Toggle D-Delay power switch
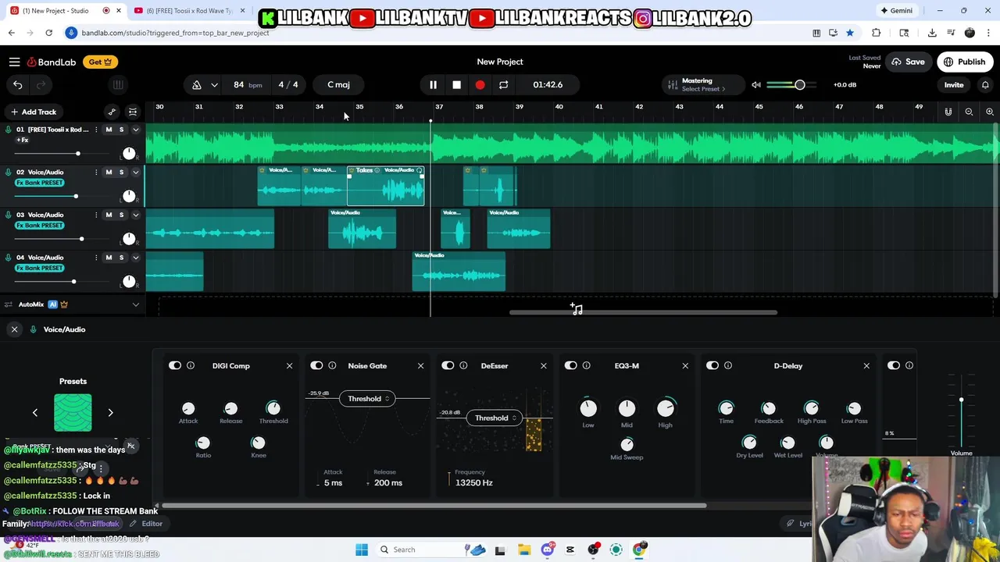 [712, 365]
